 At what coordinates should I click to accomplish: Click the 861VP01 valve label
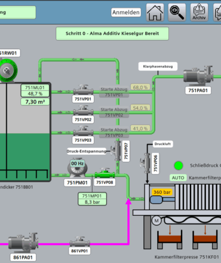(x=79, y=251)
